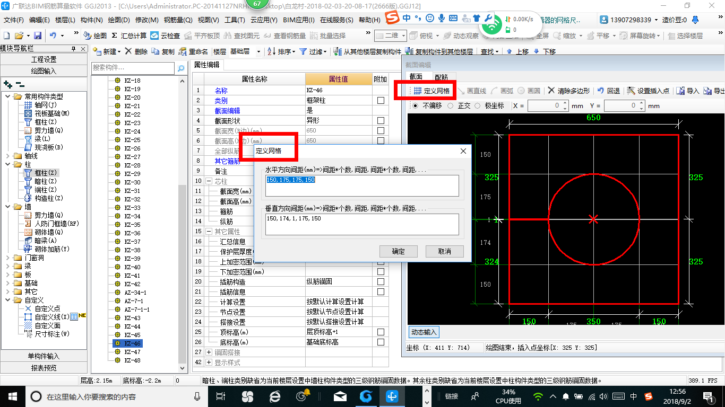
Task: Click 上移 move up arrow
Action: 517,51
